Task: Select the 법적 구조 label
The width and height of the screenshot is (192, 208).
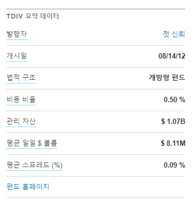Action: point(21,78)
